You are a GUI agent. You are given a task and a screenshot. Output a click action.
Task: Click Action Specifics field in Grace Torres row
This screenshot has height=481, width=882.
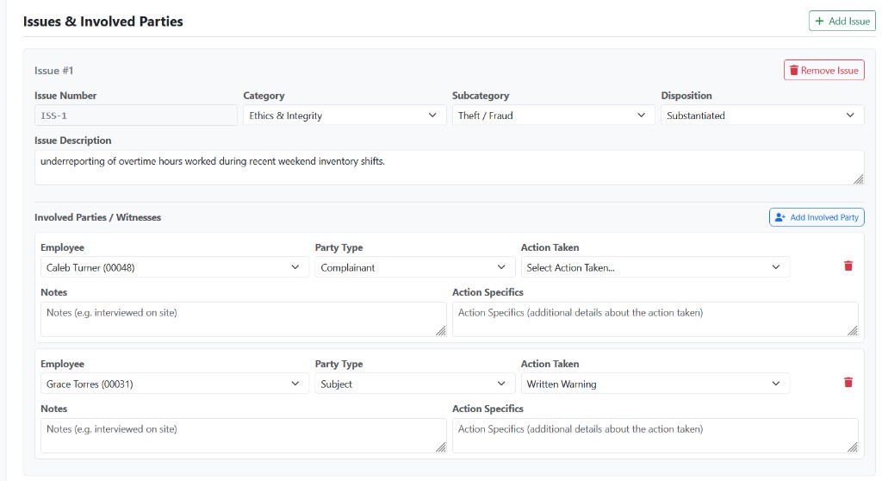655,435
